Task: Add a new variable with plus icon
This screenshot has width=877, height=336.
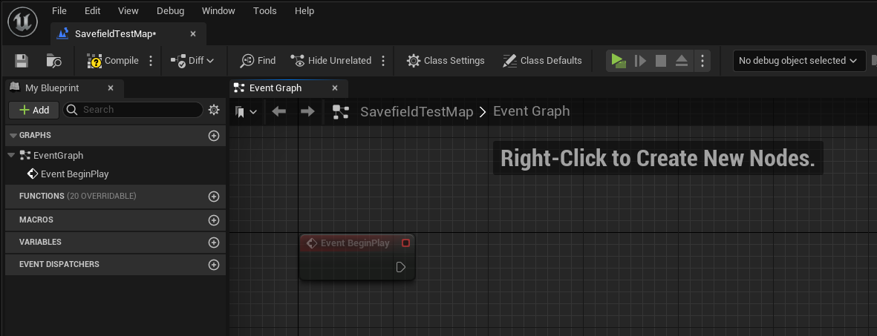Action: click(214, 243)
